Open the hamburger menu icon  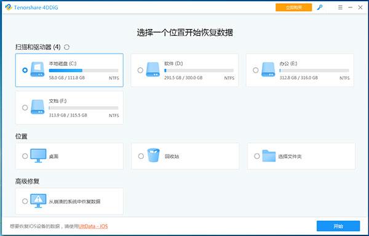[x=340, y=7]
